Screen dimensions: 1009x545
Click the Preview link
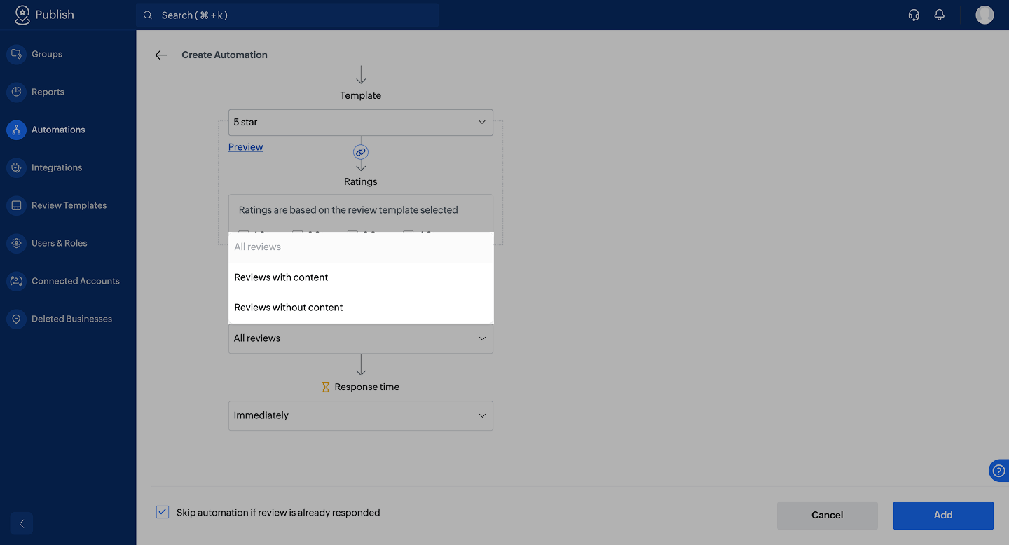coord(246,147)
